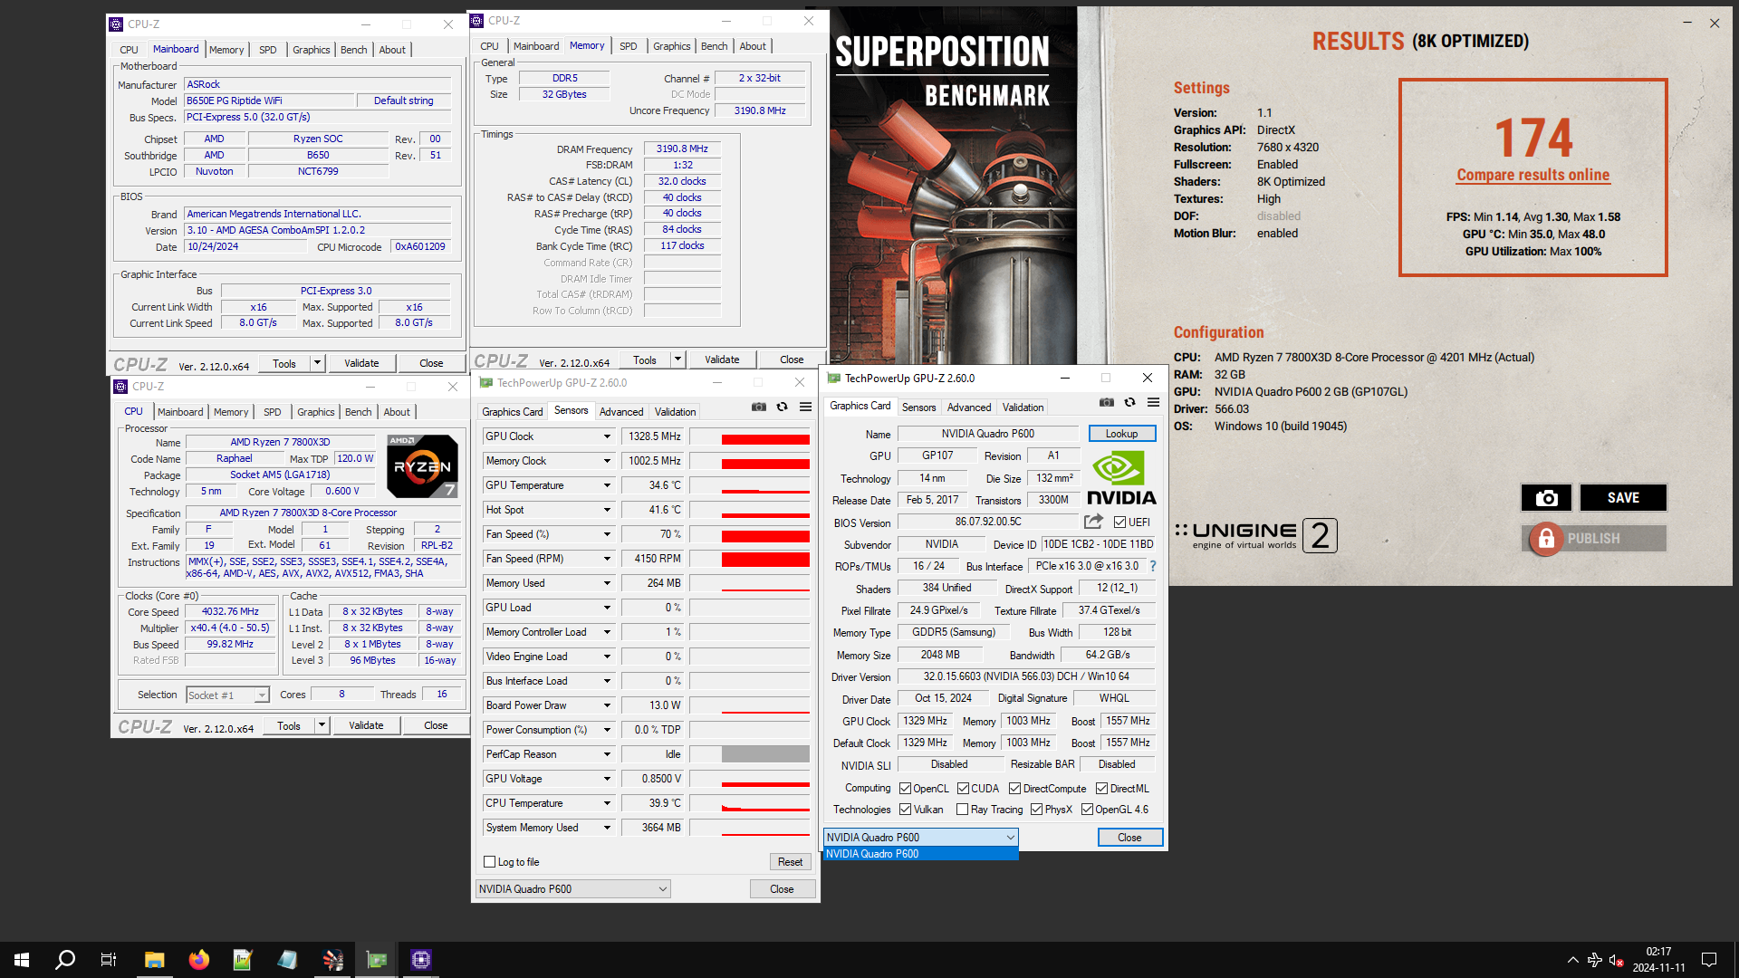Switch to SPD tab in CPU-Z Memory window
1739x978 pixels.
(x=629, y=46)
